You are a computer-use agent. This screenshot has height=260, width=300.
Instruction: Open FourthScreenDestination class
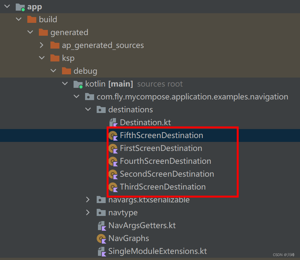165,161
